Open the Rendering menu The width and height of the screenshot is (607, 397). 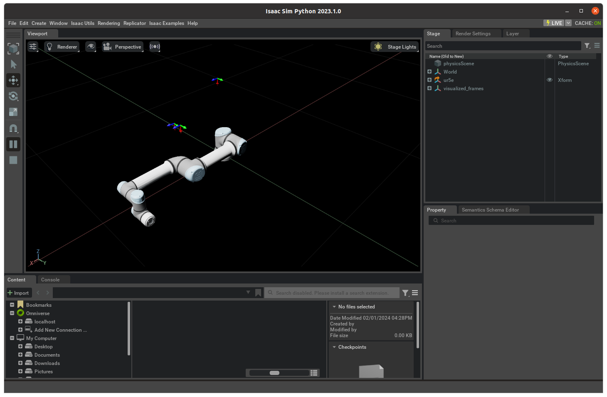(109, 23)
